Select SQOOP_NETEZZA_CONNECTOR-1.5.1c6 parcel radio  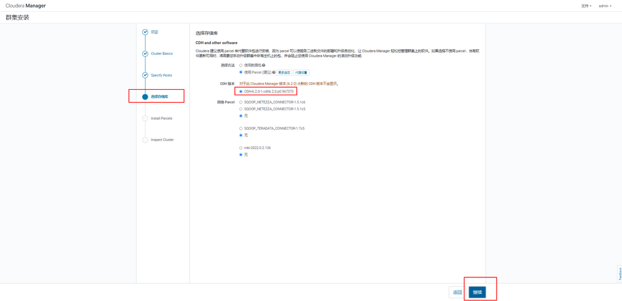241,102
